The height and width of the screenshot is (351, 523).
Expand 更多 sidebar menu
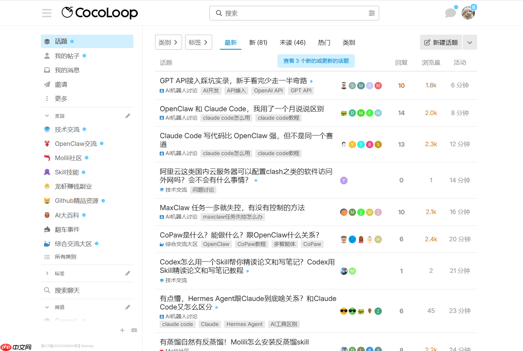(x=87, y=99)
